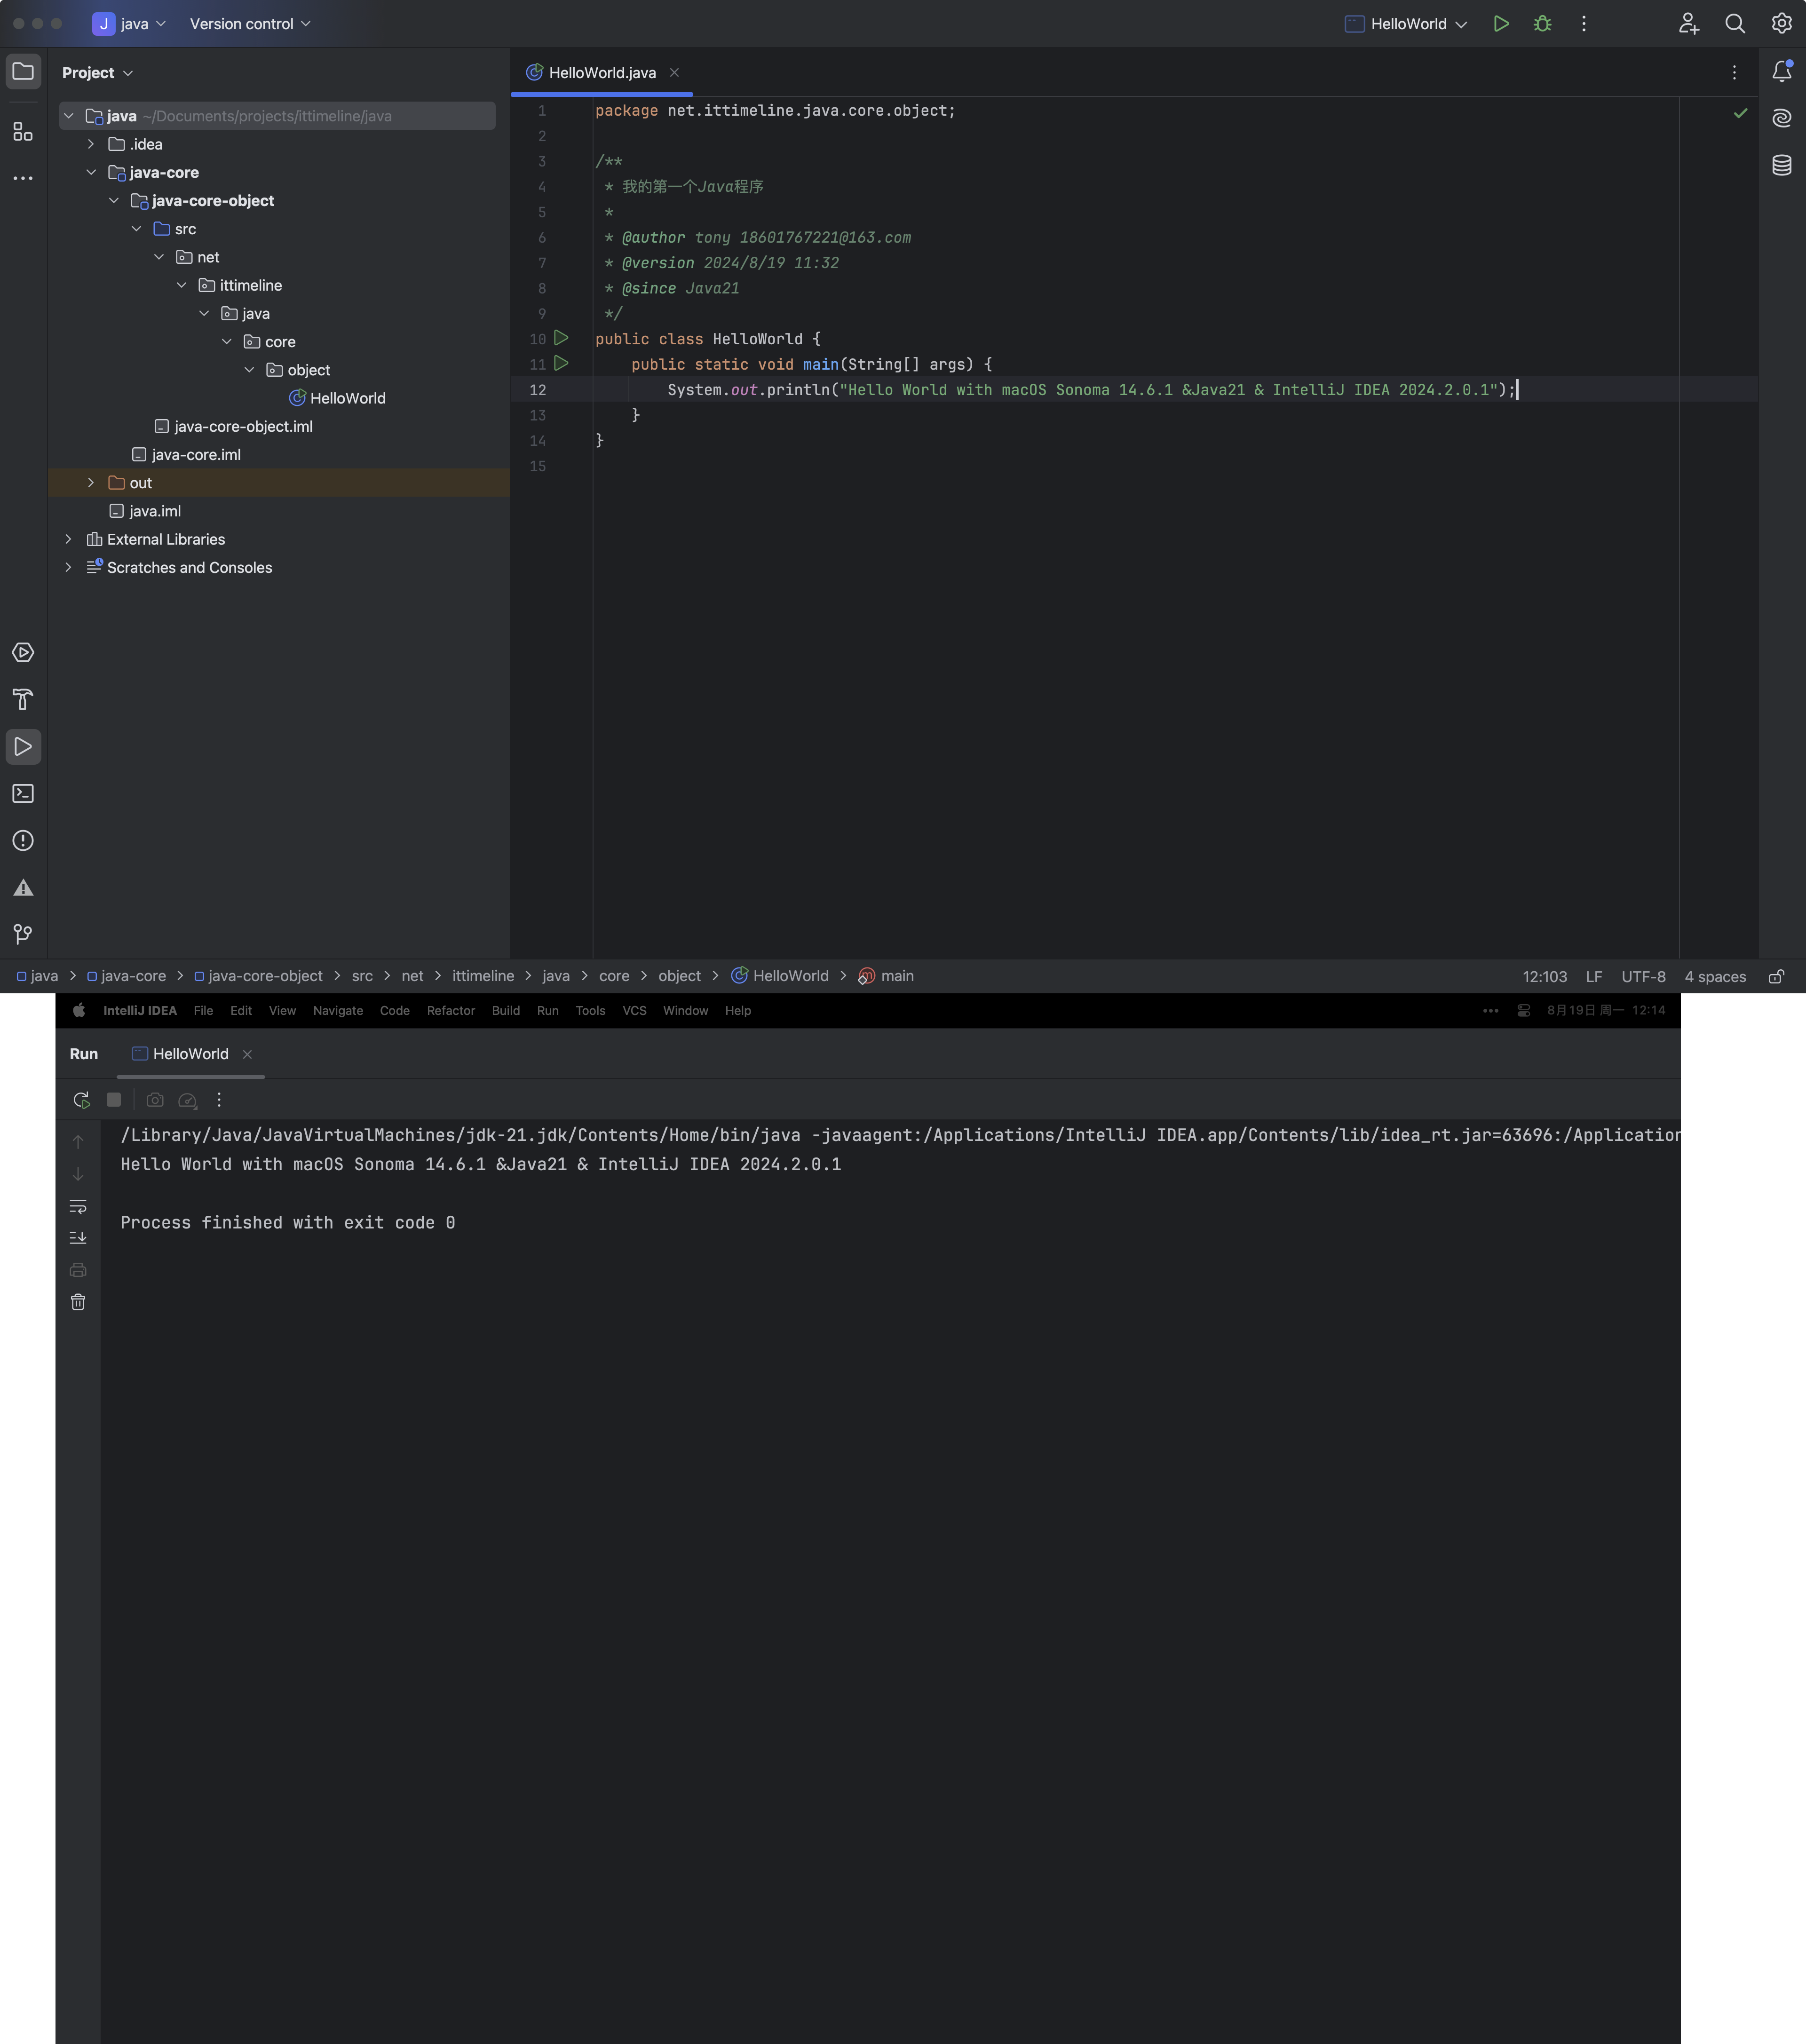Run the HelloWorld configuration from the toolbar
1806x2044 pixels.
[1500, 24]
